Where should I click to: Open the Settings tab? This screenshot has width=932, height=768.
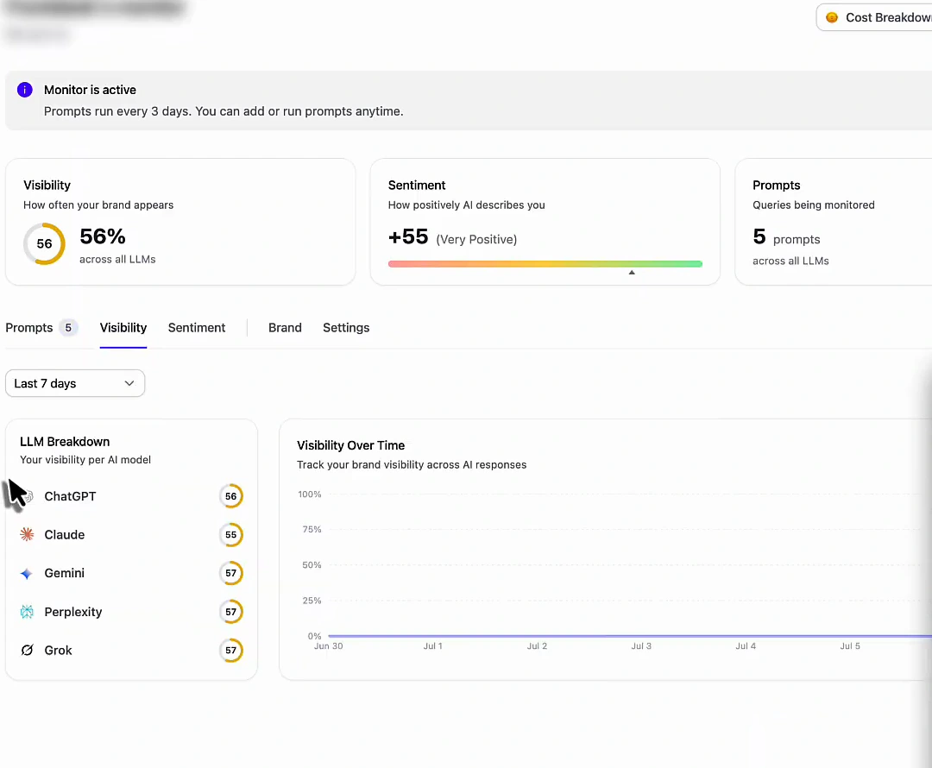pyautogui.click(x=346, y=328)
